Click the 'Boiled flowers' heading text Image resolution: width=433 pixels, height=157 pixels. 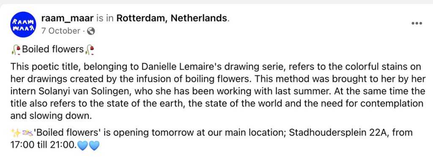click(53, 49)
